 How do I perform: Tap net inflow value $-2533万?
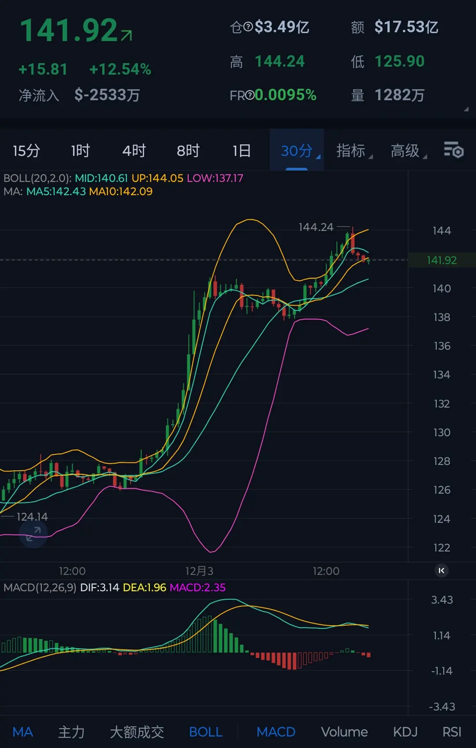(x=107, y=95)
